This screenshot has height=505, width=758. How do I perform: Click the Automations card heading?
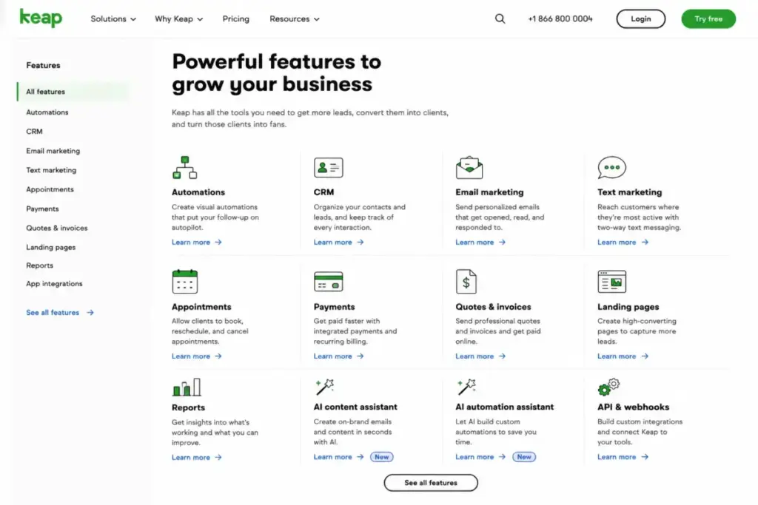point(198,192)
